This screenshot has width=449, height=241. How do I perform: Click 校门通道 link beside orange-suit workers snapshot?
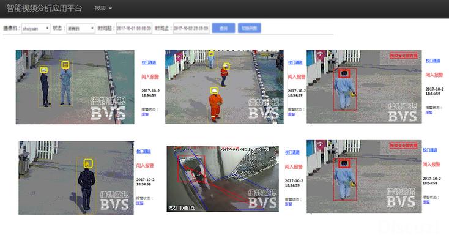point(295,62)
